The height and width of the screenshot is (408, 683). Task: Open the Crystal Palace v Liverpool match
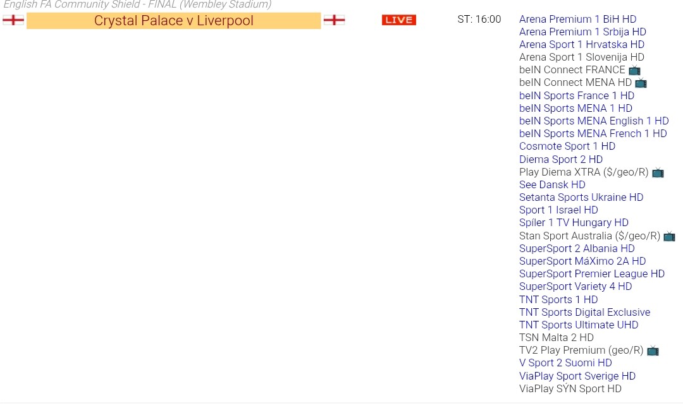173,21
